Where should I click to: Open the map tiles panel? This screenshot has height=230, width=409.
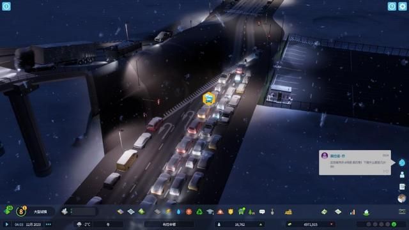click(x=338, y=211)
